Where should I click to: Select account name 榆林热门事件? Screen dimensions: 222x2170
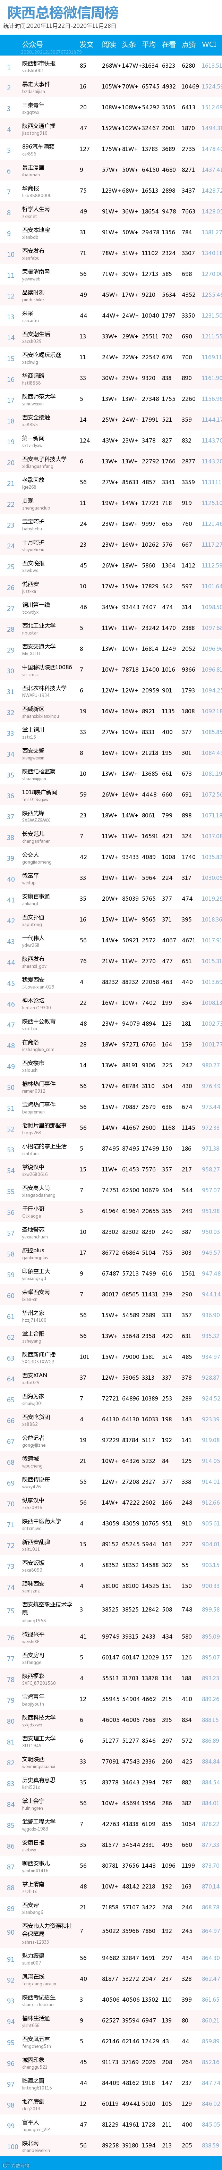pyautogui.click(x=39, y=1085)
